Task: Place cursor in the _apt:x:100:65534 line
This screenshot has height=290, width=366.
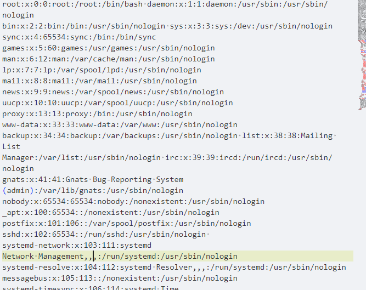Action: point(111,212)
